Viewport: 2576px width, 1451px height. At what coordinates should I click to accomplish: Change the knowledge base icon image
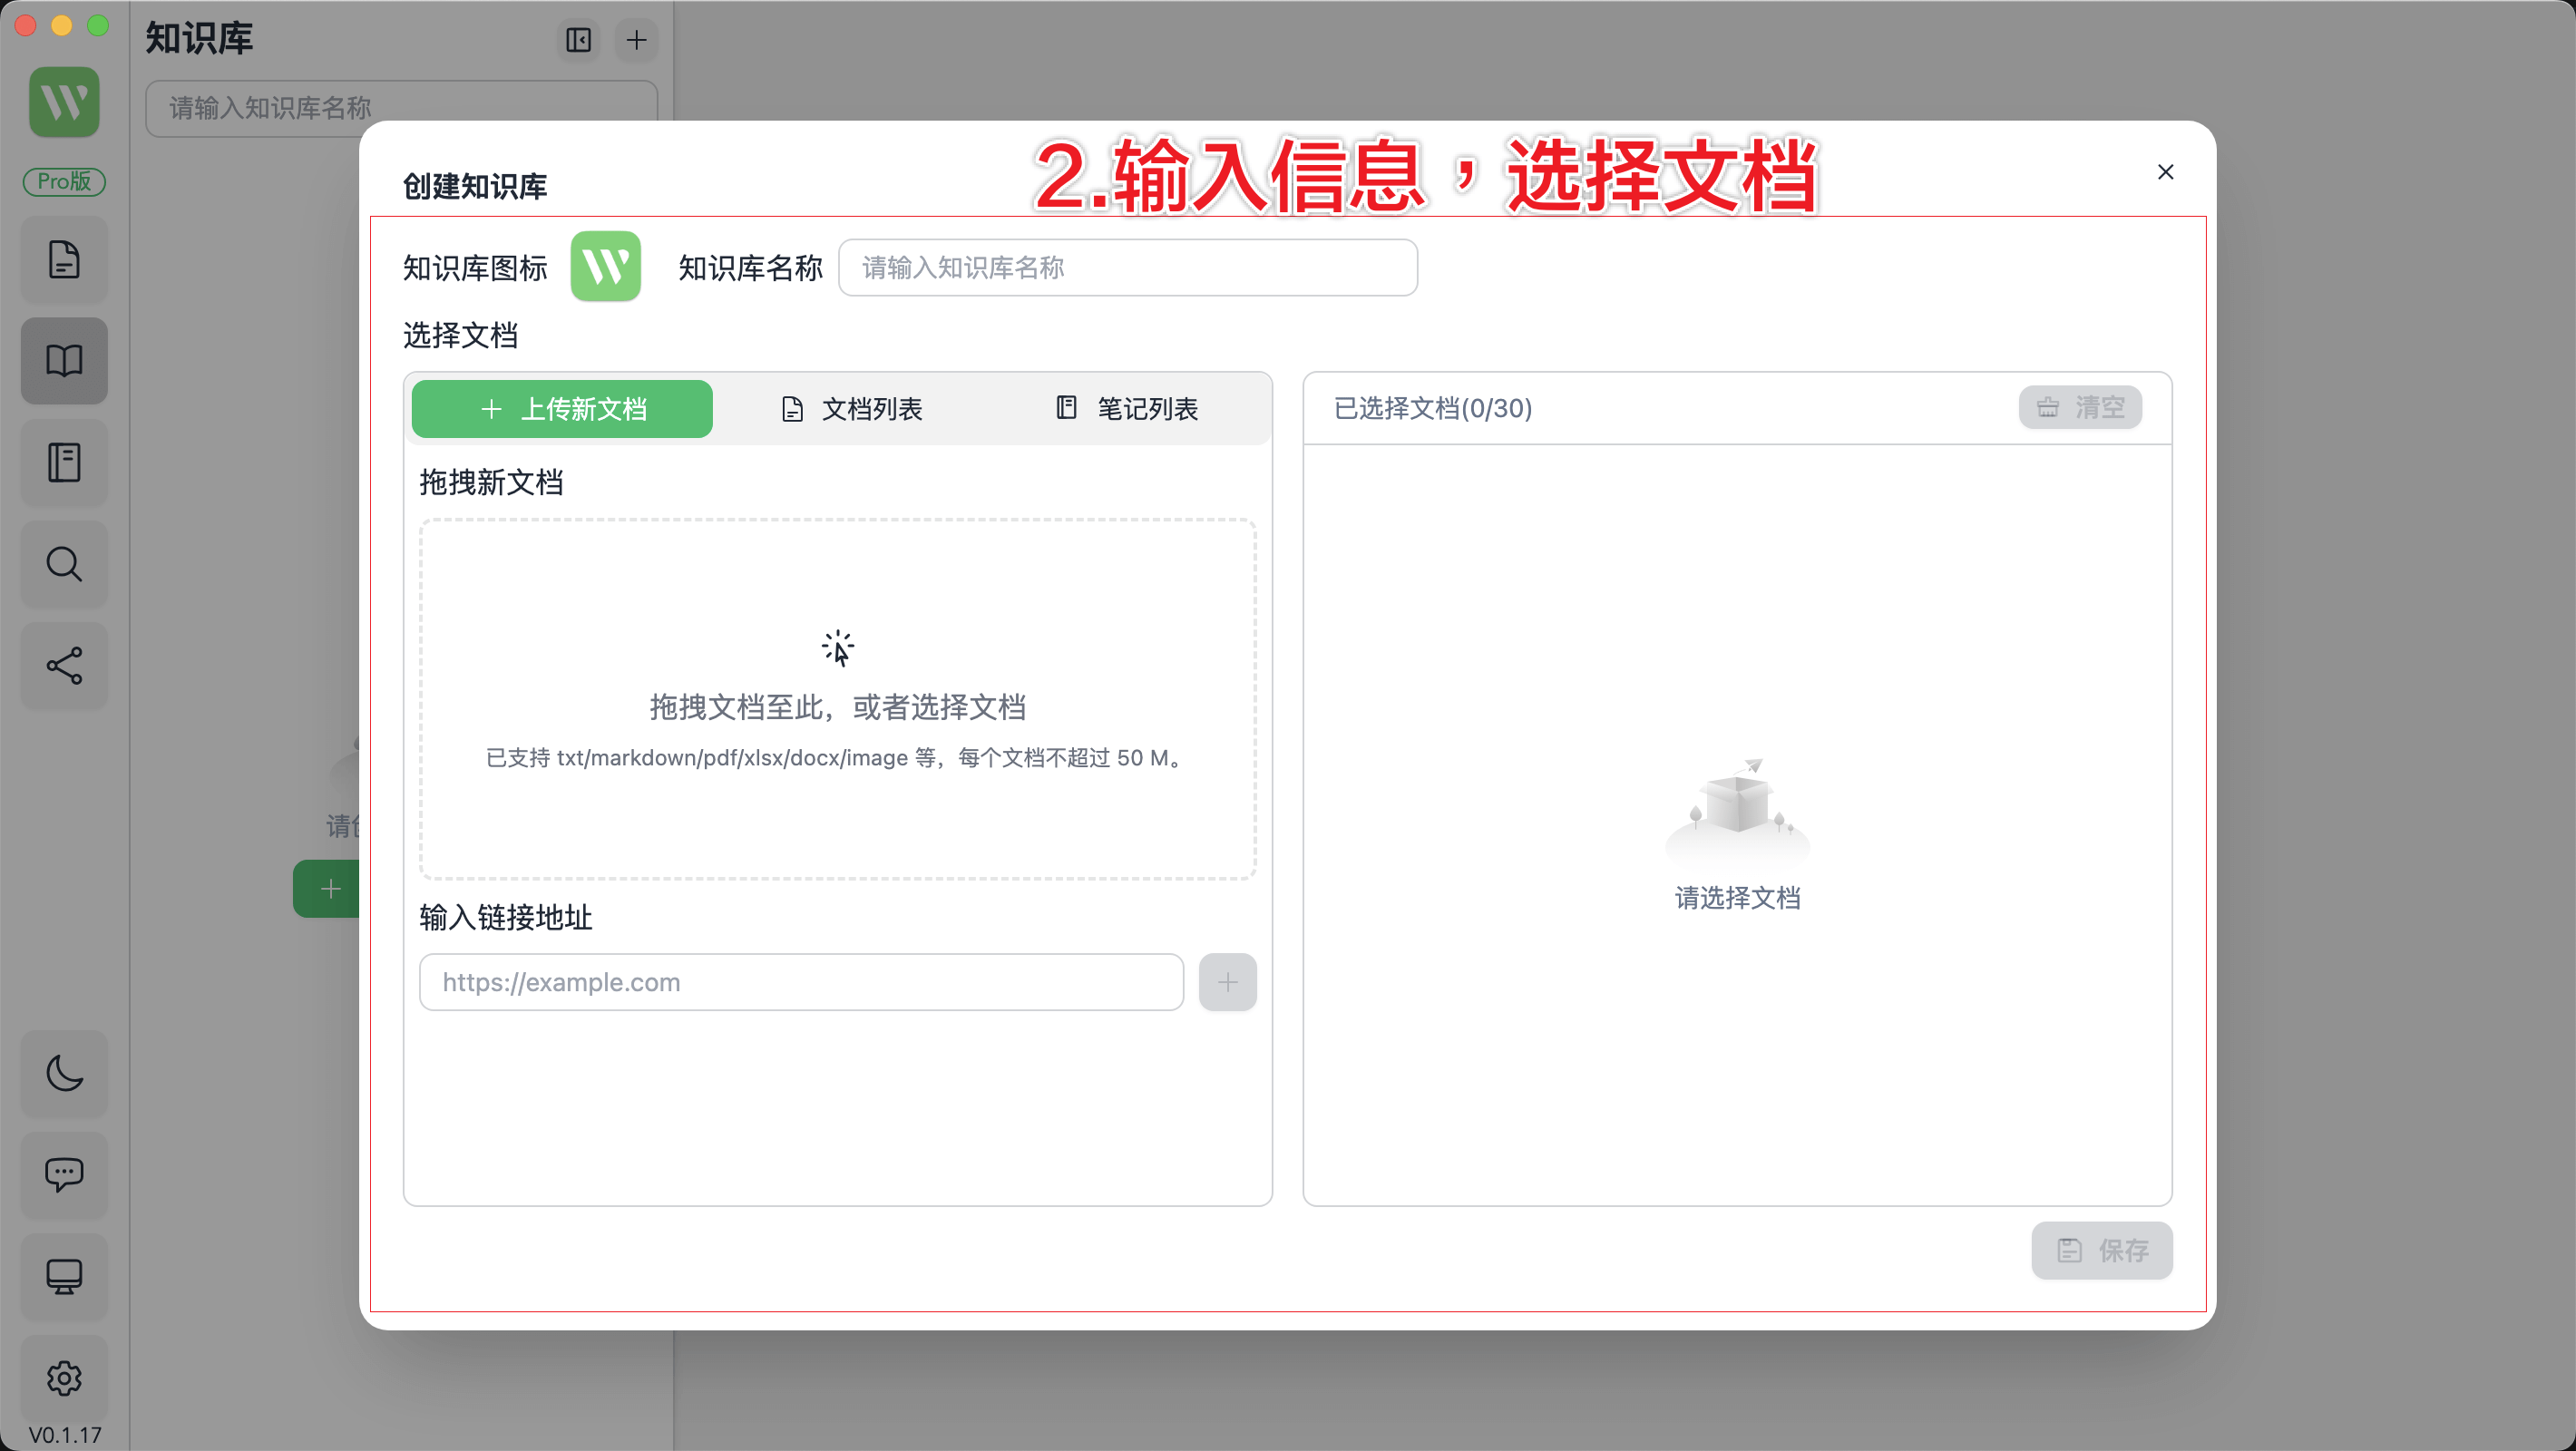click(605, 267)
